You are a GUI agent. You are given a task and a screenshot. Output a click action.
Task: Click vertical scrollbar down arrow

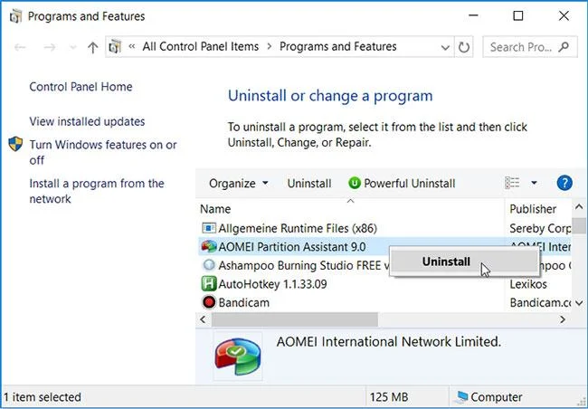click(x=579, y=302)
